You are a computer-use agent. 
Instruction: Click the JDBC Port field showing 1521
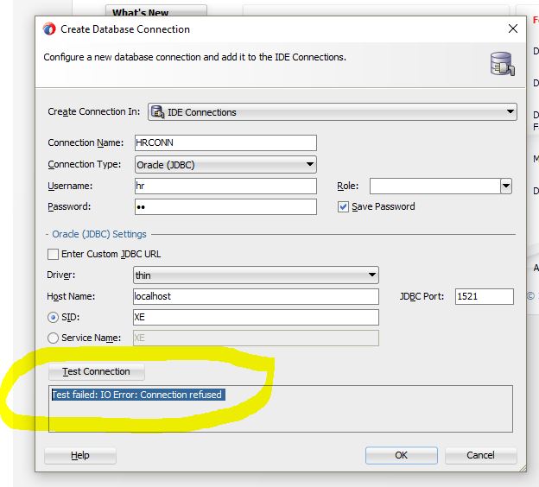(484, 296)
